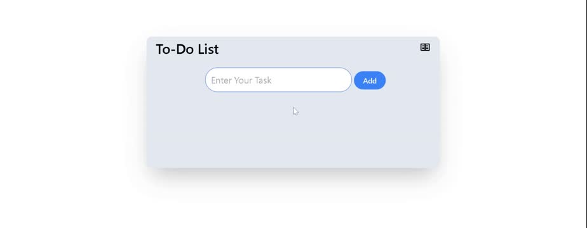Select the To-Do List heading text

coord(187,49)
